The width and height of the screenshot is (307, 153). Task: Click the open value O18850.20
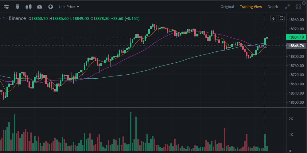click(38, 19)
